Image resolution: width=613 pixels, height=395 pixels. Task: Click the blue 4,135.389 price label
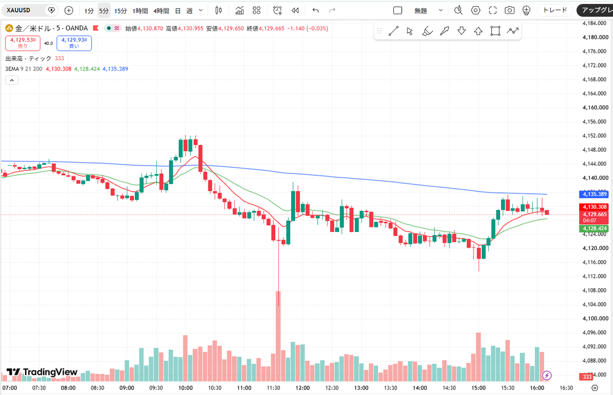[594, 194]
